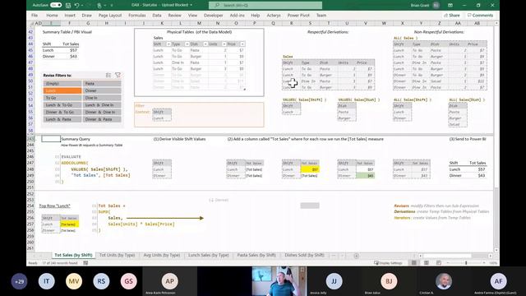Switch to the Tot Sales (by Shift) sheet tab
The image size is (526, 296).
[x=73, y=255]
